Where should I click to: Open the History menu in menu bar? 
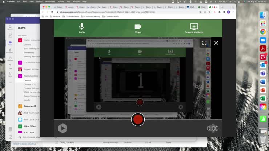pyautogui.click(x=39, y=1)
